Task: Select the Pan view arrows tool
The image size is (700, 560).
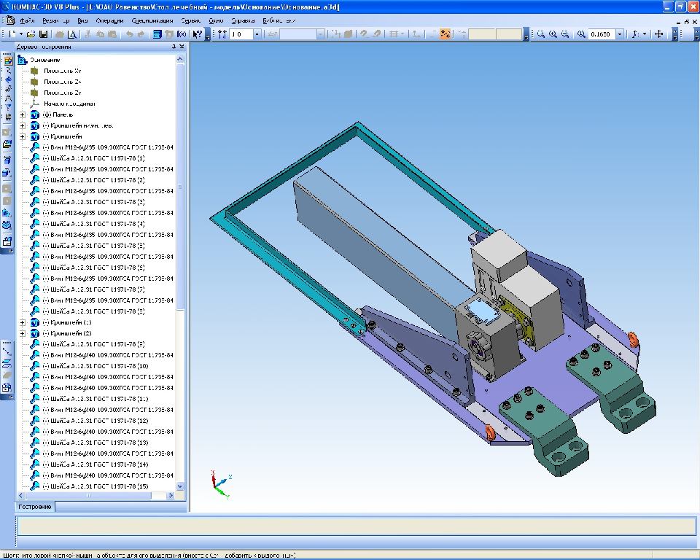Action: point(659,34)
